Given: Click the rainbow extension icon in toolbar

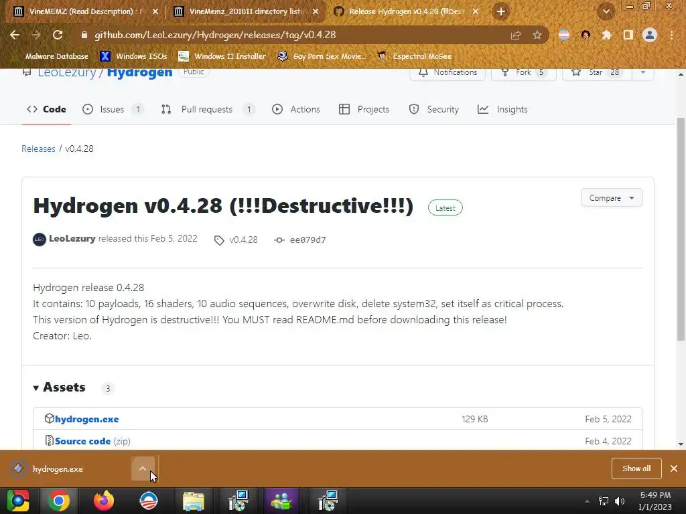Looking at the screenshot, I should pos(564,35).
